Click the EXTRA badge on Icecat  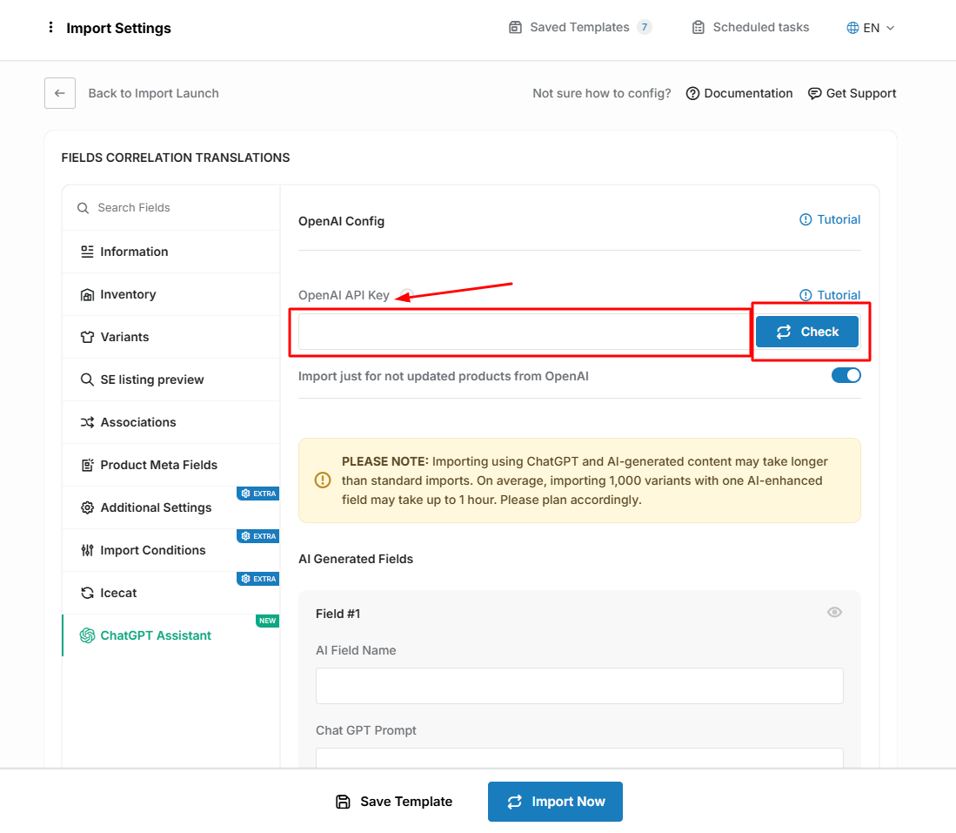(257, 579)
